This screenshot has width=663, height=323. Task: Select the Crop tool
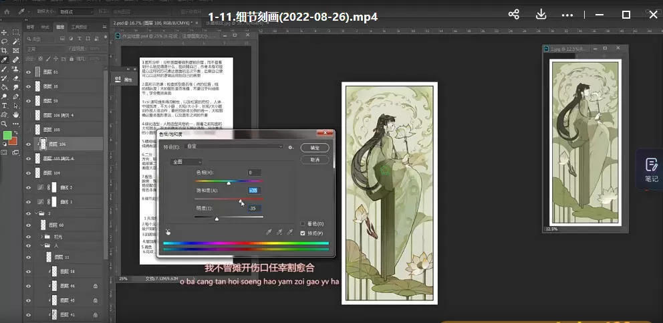pos(4,51)
